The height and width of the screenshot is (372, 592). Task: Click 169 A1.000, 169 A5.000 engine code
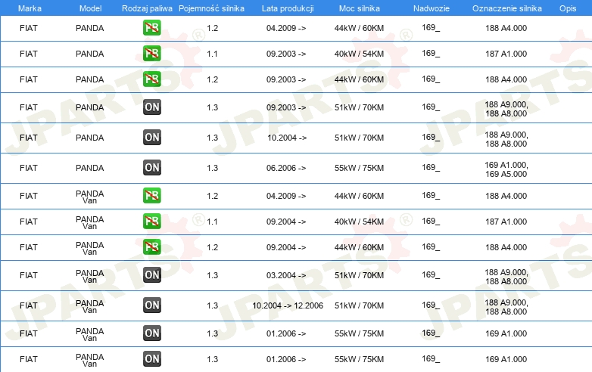(506, 169)
